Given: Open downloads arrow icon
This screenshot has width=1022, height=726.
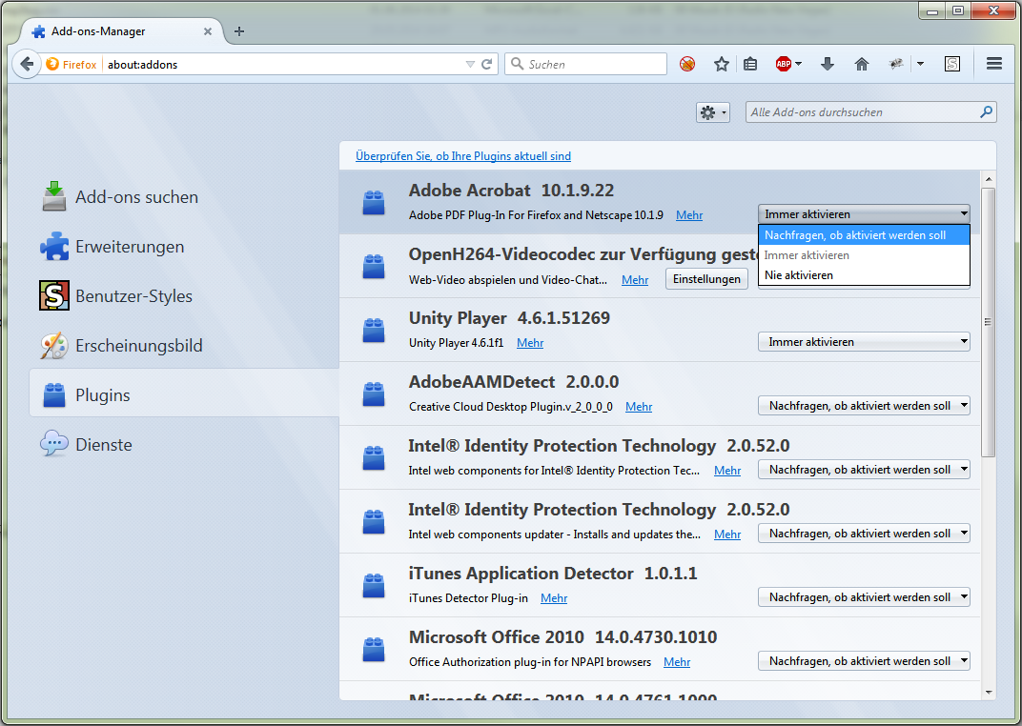Looking at the screenshot, I should click(x=828, y=64).
